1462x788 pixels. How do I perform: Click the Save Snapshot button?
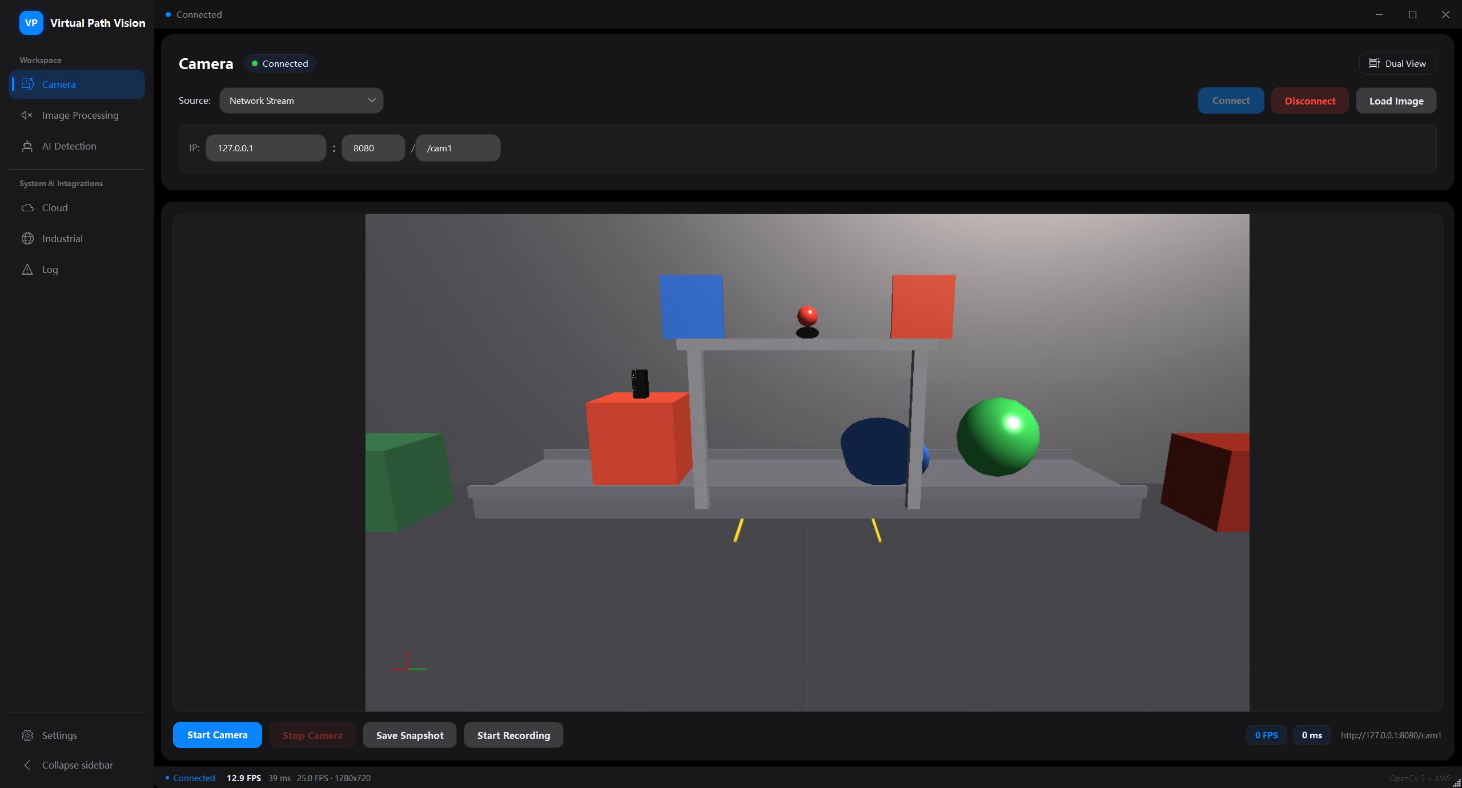point(409,735)
